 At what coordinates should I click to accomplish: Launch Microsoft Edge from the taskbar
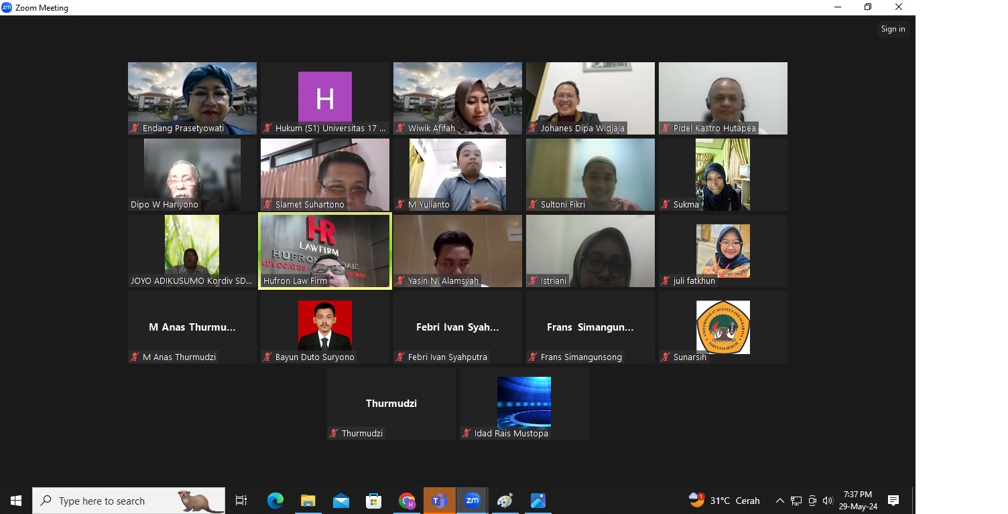[275, 501]
